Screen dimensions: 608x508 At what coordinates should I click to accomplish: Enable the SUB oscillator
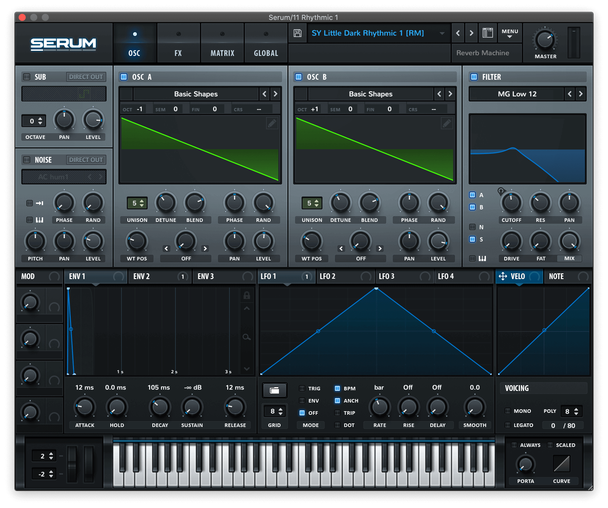(27, 77)
